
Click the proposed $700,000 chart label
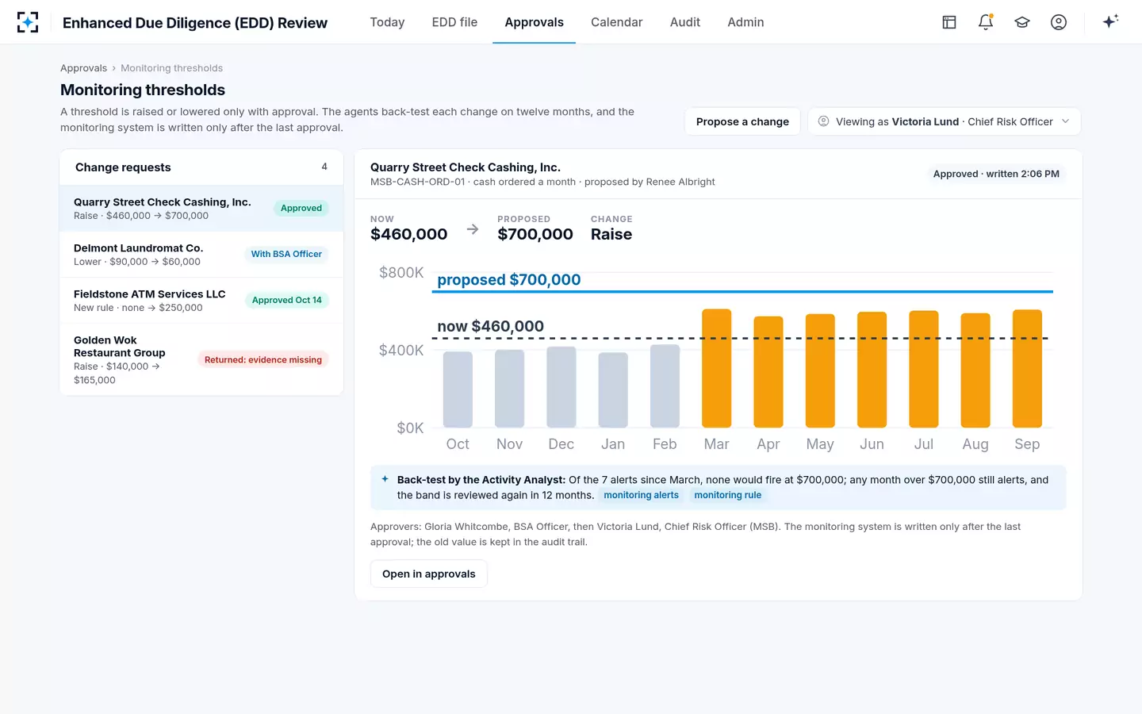click(509, 279)
